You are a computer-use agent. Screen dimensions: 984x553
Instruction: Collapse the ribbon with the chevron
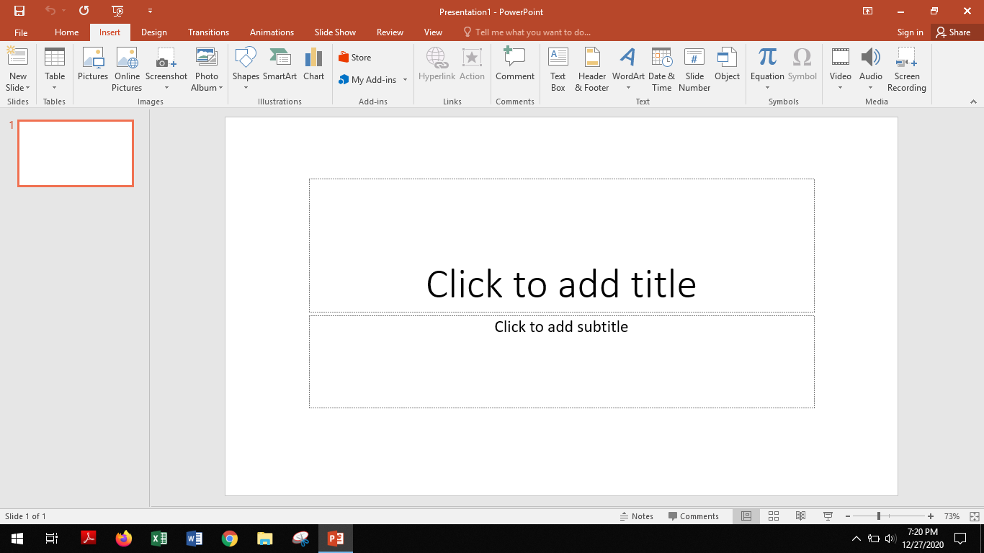click(x=975, y=102)
